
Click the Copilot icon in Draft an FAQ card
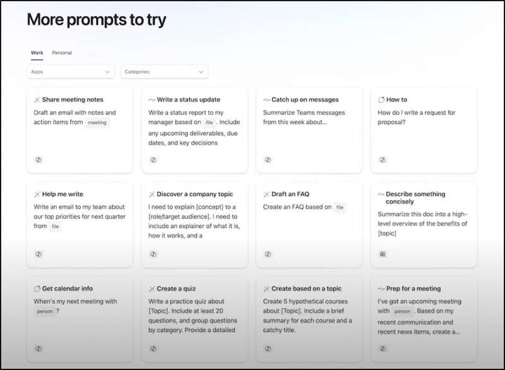tap(268, 254)
